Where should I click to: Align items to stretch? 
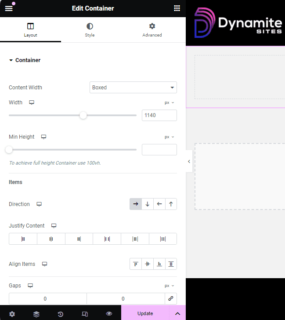[x=171, y=264]
